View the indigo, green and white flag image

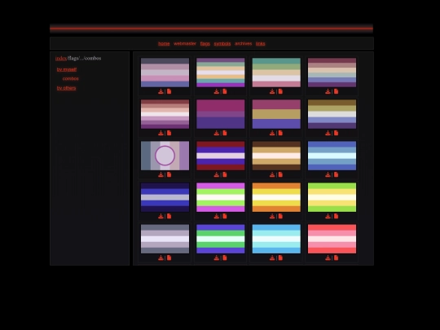point(221,239)
